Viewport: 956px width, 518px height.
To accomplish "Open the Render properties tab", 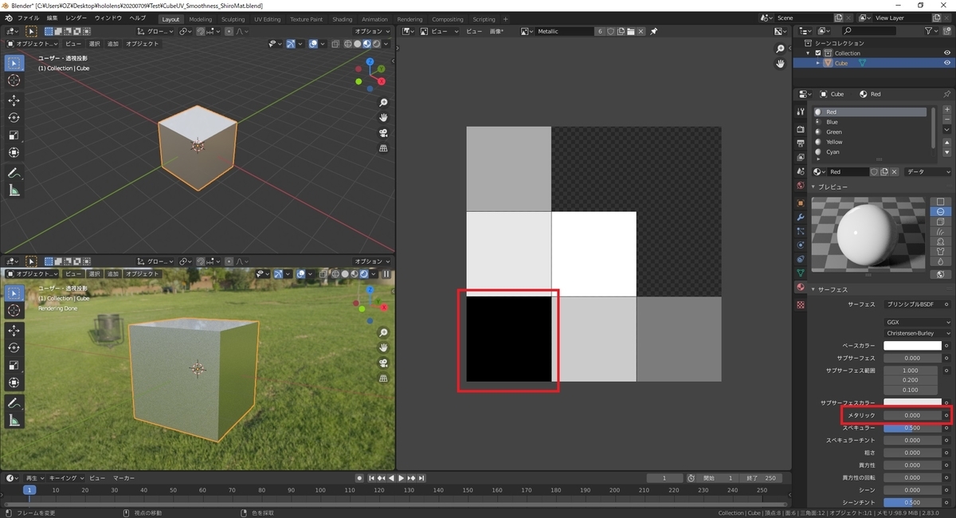I will (x=801, y=129).
